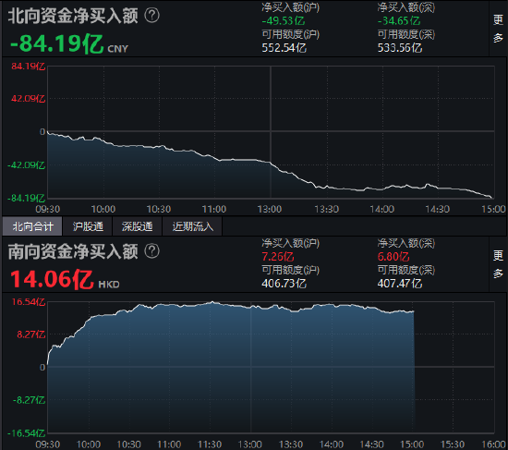This screenshot has height=450, width=508.
Task: Click southbound 净买入额(深) value 6.80亿
Action: point(393,257)
